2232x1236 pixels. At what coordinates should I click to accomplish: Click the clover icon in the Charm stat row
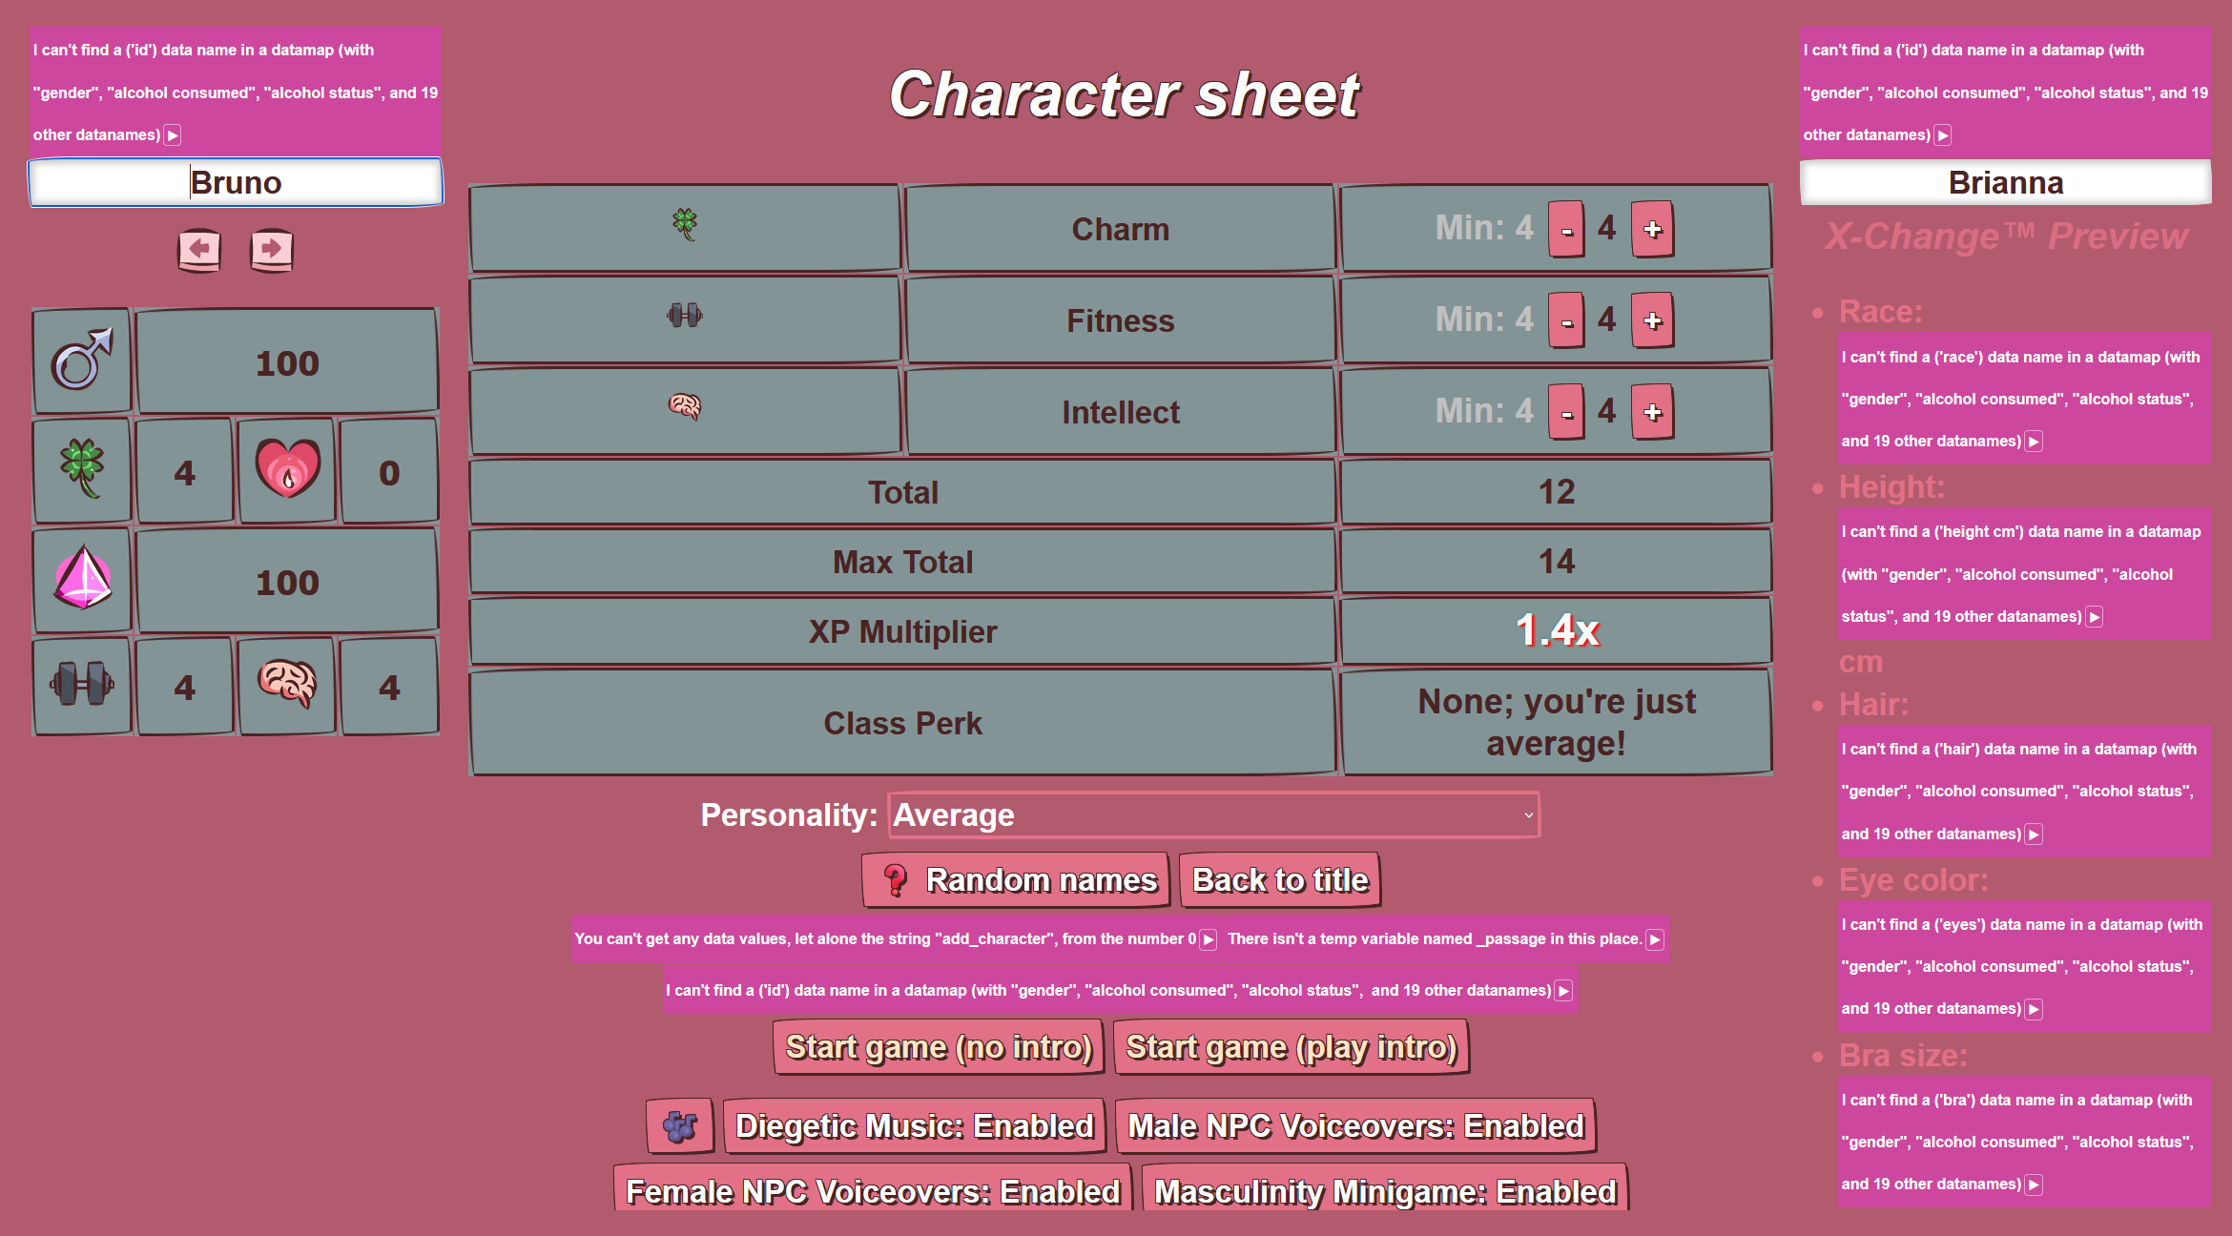click(x=684, y=226)
